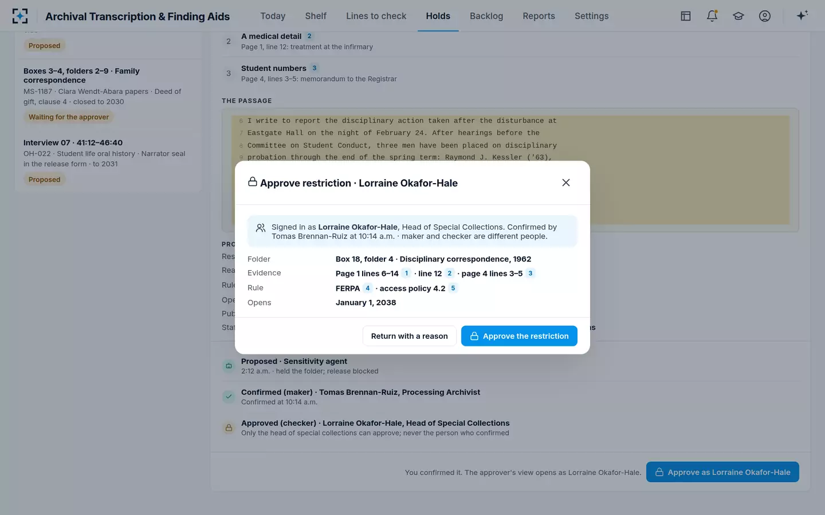The height and width of the screenshot is (515, 825).
Task: Open the Reports tab
Action: coord(539,16)
